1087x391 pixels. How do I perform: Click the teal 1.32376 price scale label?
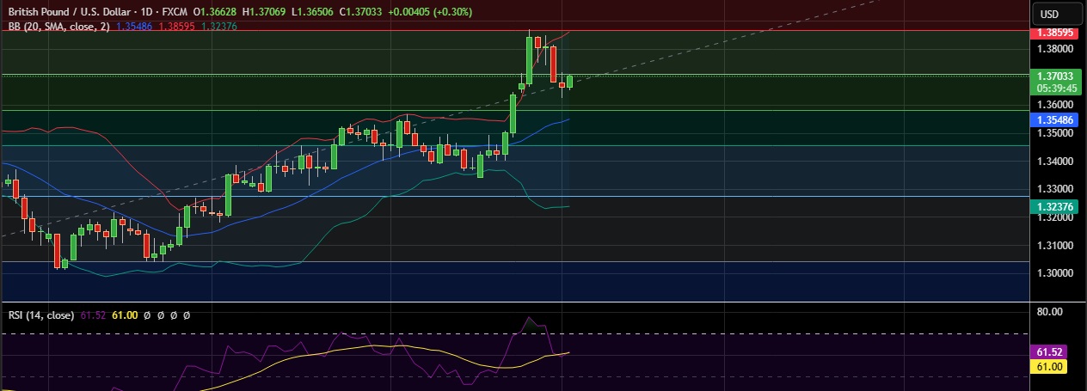pos(1056,206)
